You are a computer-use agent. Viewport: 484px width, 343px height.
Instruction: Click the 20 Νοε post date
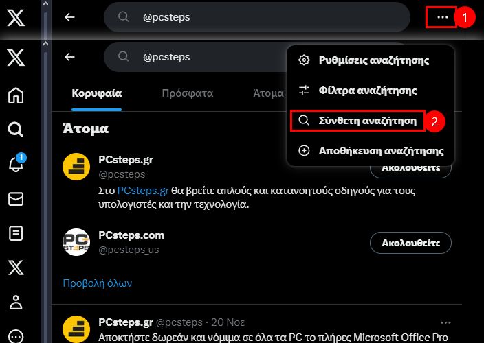tap(228, 322)
